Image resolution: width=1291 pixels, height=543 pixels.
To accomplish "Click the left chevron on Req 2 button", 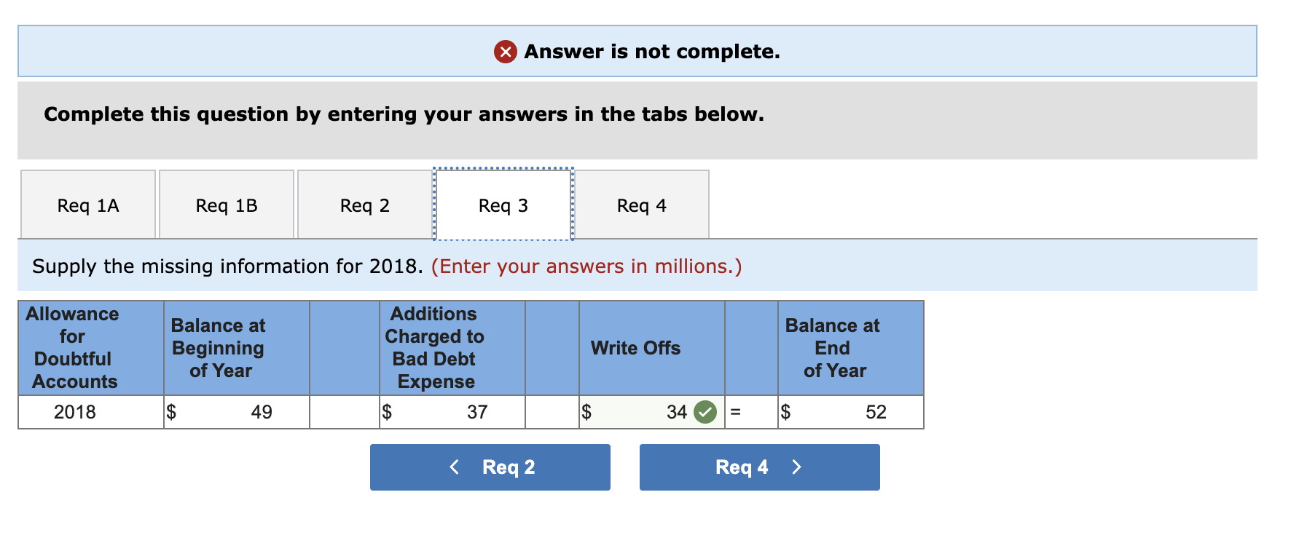I will 454,467.
